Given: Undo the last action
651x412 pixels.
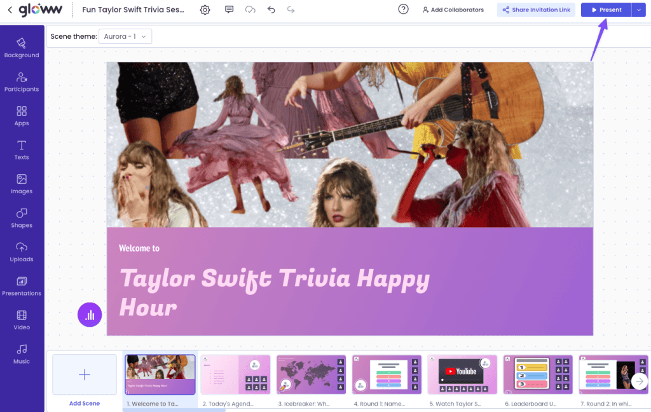Looking at the screenshot, I should [271, 9].
